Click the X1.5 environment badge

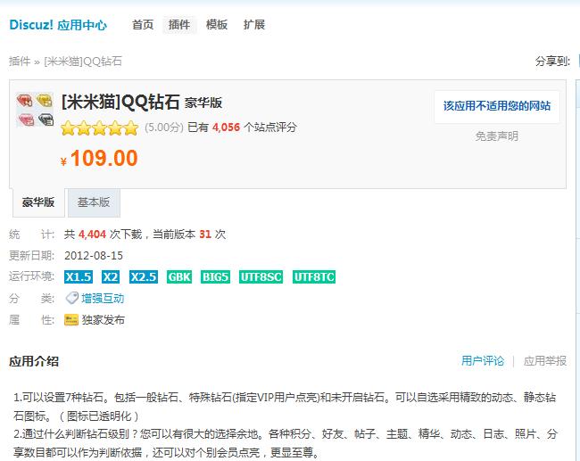(79, 277)
